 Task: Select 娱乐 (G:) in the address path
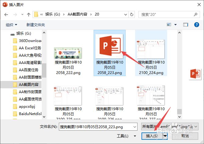[52, 14]
